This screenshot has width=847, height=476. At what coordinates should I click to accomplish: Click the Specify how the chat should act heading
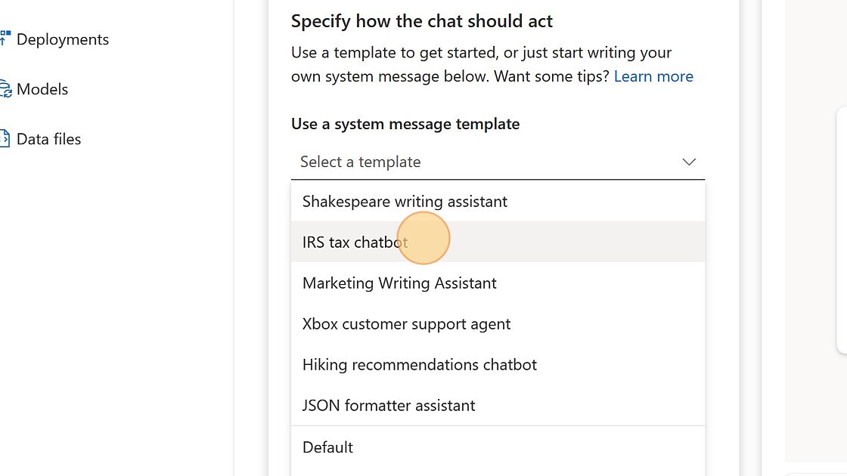(x=422, y=21)
